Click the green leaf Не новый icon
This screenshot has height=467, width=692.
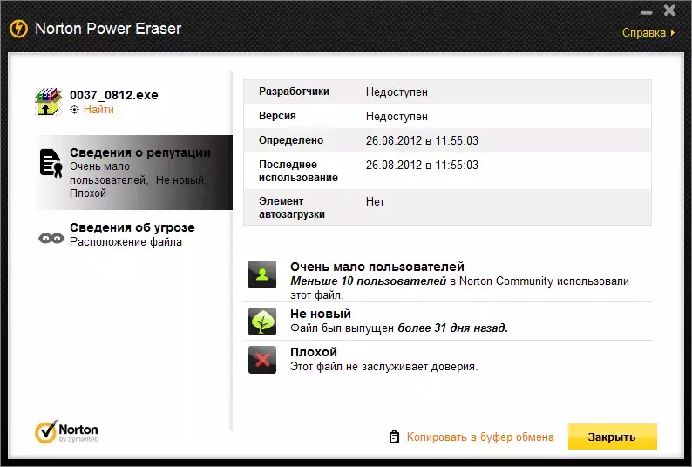pos(262,321)
